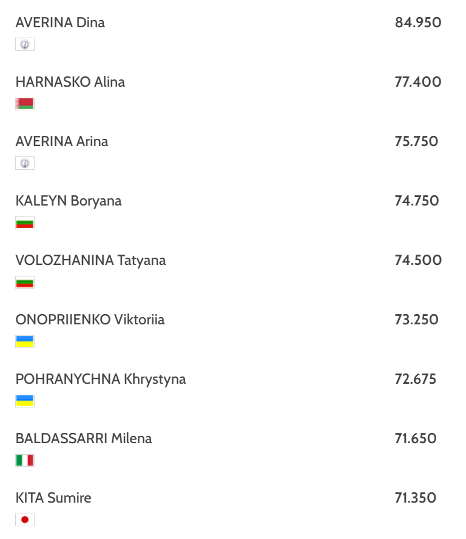Click the 84.950 score value
This screenshot has height=539, width=466.
click(418, 23)
